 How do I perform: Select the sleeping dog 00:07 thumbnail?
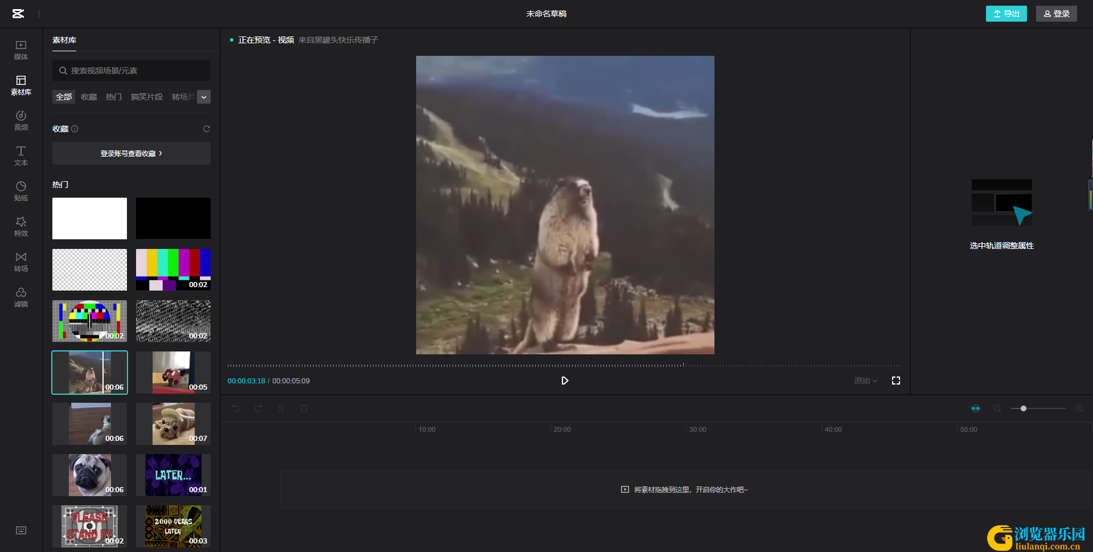[x=173, y=423]
